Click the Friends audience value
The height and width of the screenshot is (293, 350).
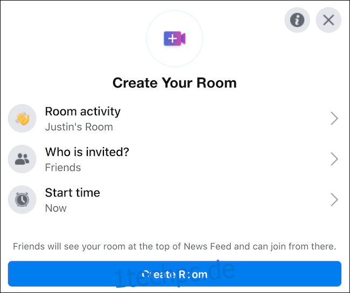pyautogui.click(x=63, y=168)
